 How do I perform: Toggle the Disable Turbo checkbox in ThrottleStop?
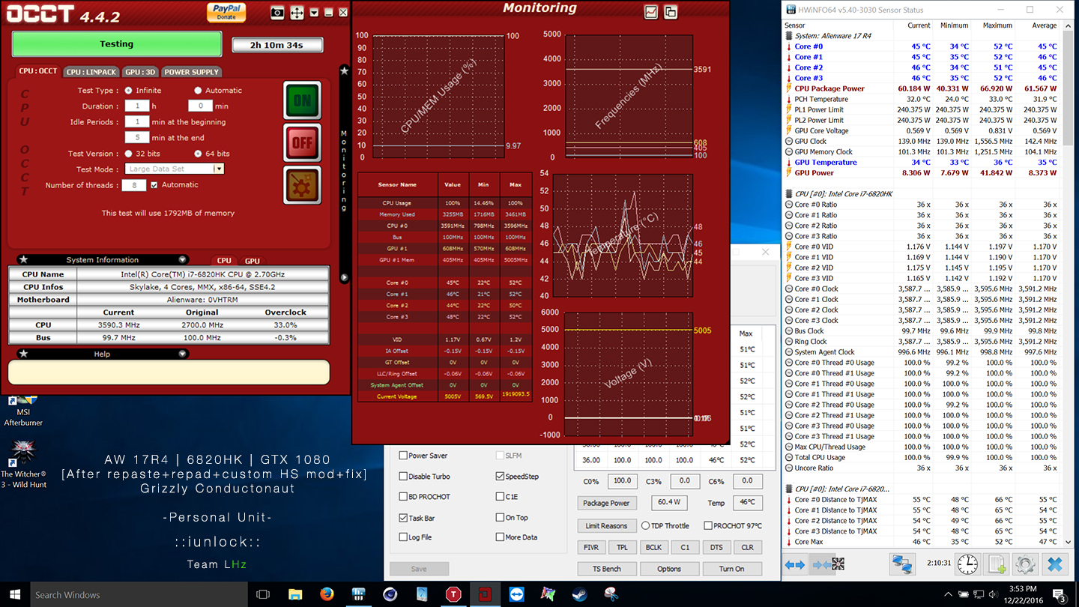403,476
